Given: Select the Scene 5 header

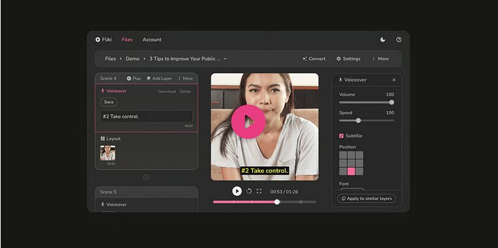Looking at the screenshot, I should click(x=147, y=192).
